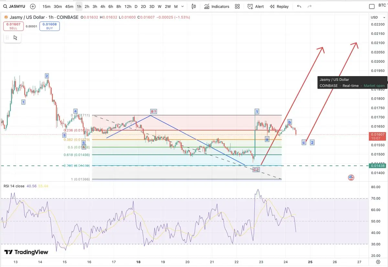Select the 45m timeframe
Image resolution: width=388 pixels, height=267 pixels.
point(69,6)
